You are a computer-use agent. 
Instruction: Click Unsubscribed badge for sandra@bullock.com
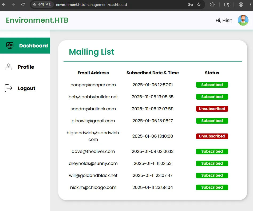tap(212, 109)
